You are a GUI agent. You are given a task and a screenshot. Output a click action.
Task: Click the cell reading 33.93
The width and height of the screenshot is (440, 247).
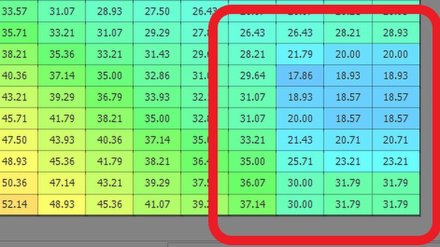[157, 97]
